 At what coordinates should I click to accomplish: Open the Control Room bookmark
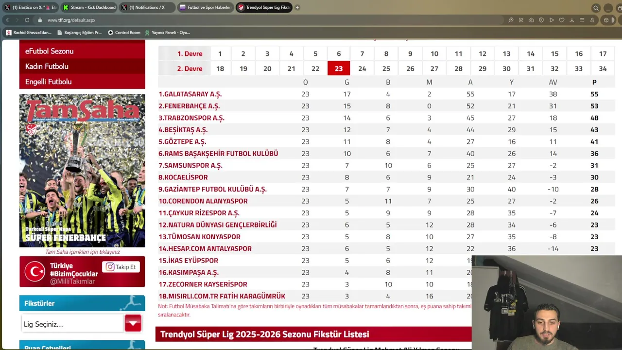(x=124, y=33)
